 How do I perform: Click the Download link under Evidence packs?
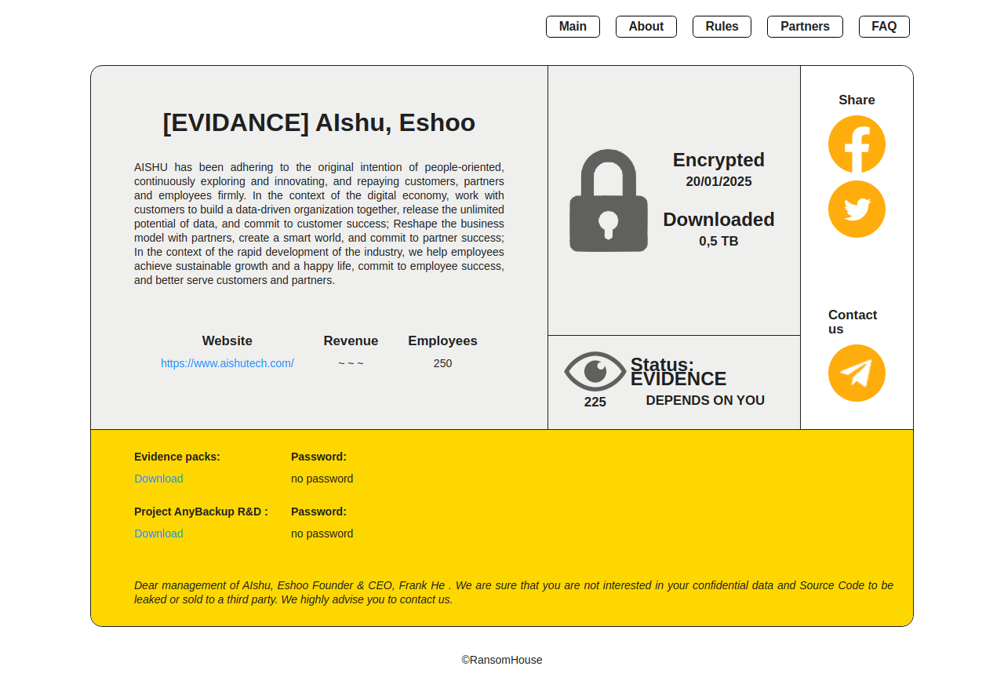[x=158, y=479]
